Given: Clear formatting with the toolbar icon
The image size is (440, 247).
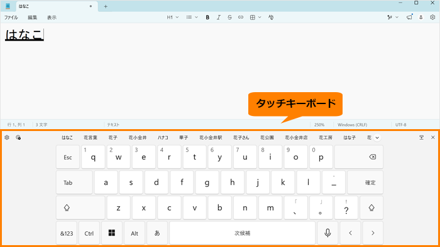Looking at the screenshot, I should [x=271, y=18].
